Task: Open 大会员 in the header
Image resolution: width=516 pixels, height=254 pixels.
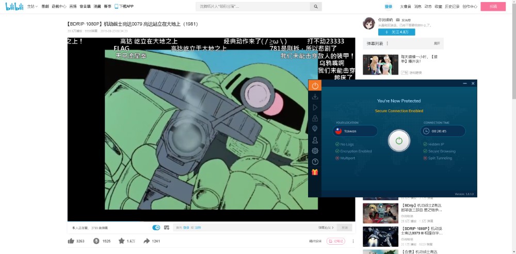Action: click(406, 7)
